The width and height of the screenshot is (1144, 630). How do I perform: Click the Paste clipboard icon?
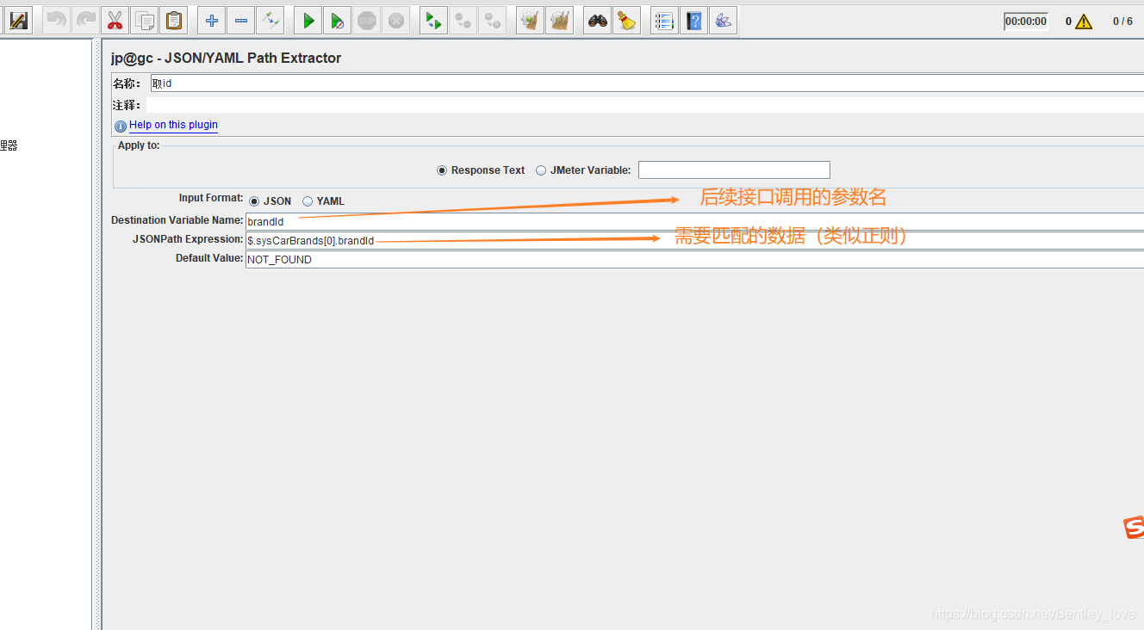coord(174,21)
